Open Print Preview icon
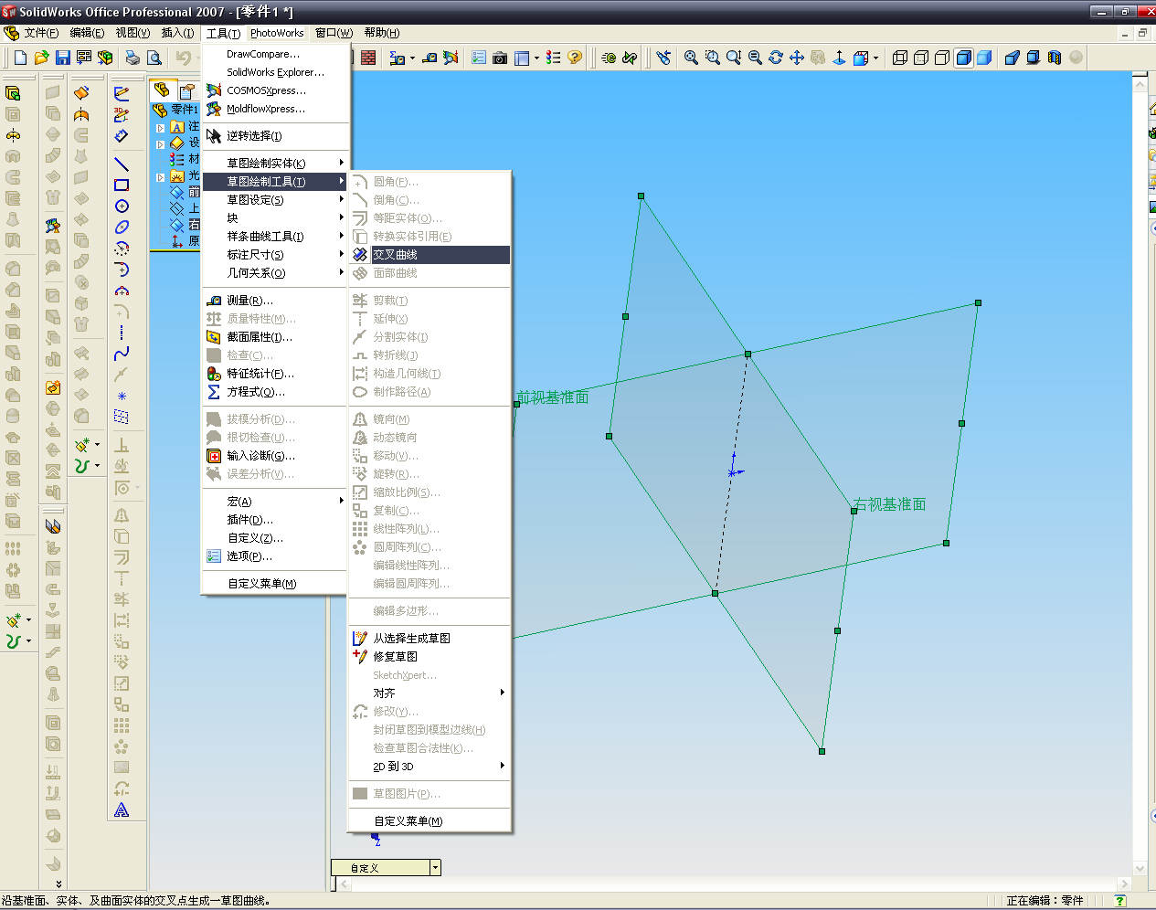Screen dimensions: 1156x910 (x=154, y=58)
